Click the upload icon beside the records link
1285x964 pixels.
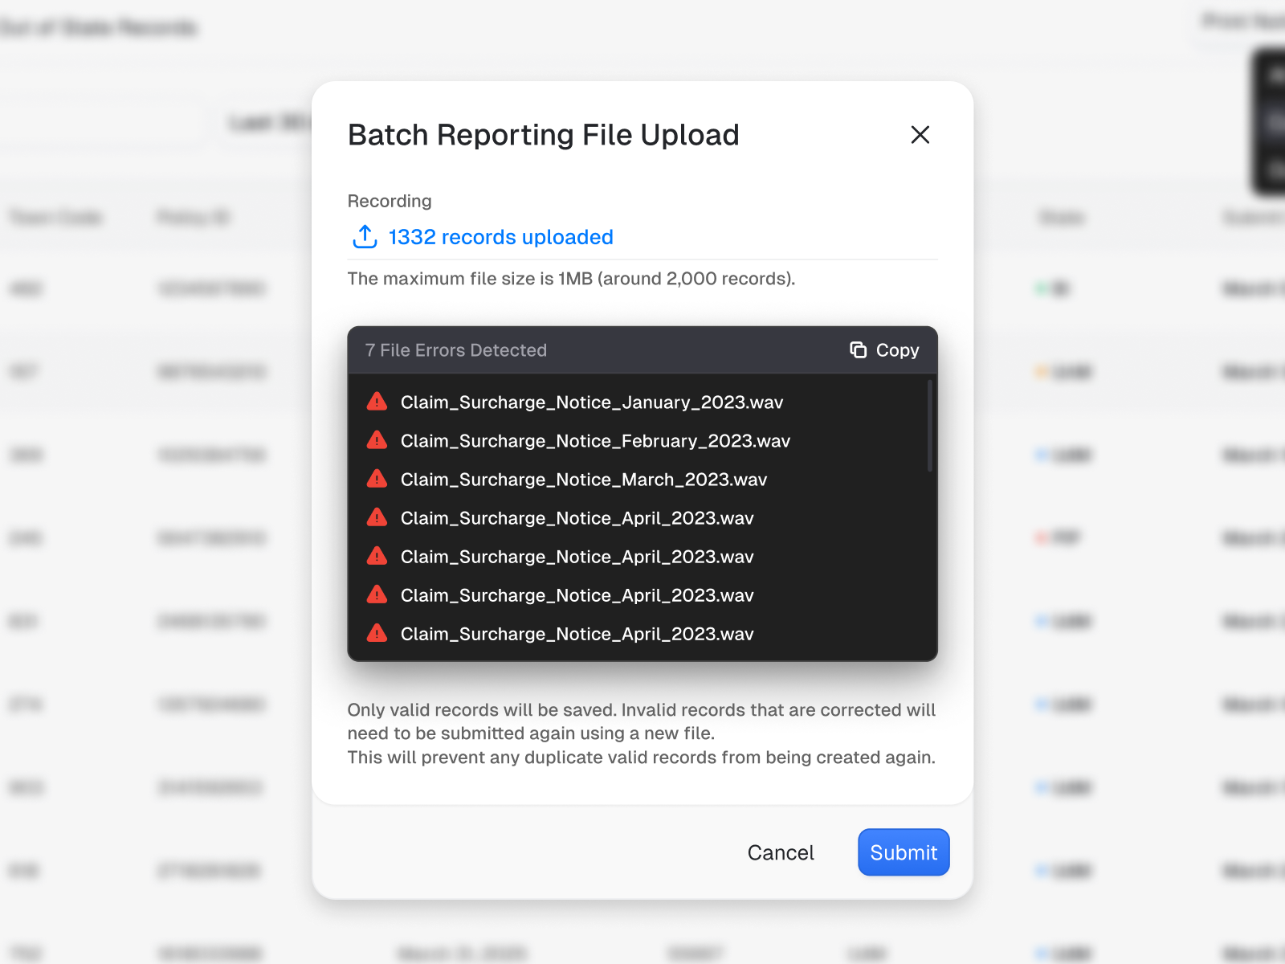[x=364, y=236]
